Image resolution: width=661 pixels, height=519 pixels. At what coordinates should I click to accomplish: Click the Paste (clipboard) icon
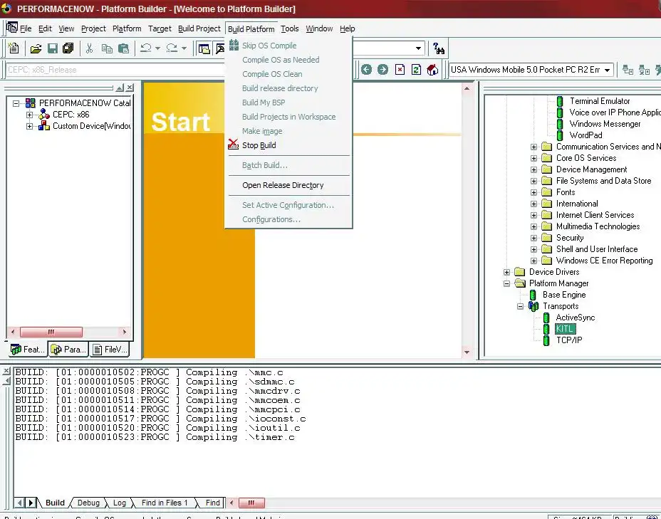123,48
